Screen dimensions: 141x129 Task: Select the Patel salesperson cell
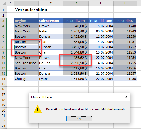click(51, 31)
